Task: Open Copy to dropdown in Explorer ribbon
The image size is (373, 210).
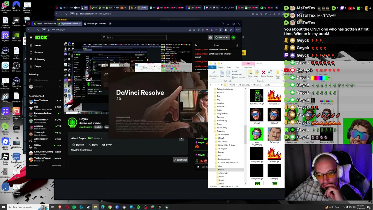Action: [256, 74]
